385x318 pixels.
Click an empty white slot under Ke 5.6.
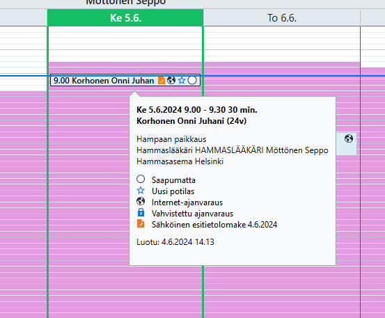pos(125,44)
